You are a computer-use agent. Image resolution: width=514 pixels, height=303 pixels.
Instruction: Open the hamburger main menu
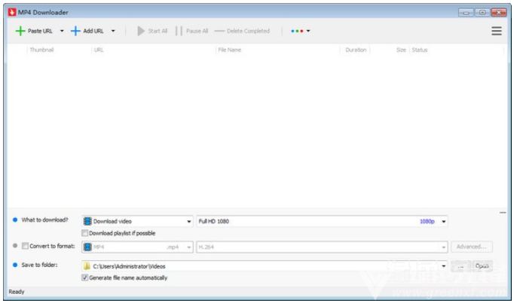[497, 31]
